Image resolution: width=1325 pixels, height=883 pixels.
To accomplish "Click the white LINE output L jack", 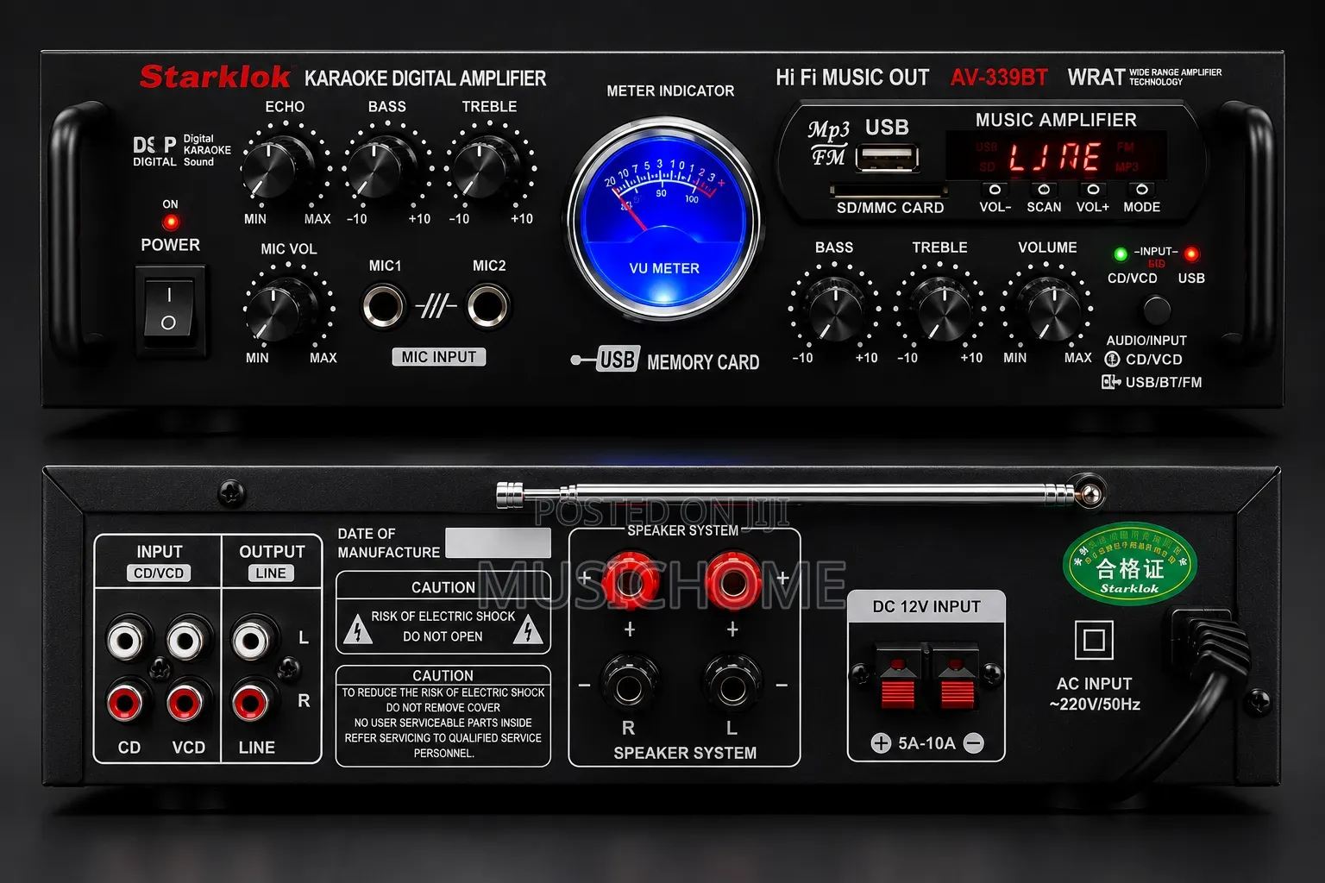I will point(251,641).
